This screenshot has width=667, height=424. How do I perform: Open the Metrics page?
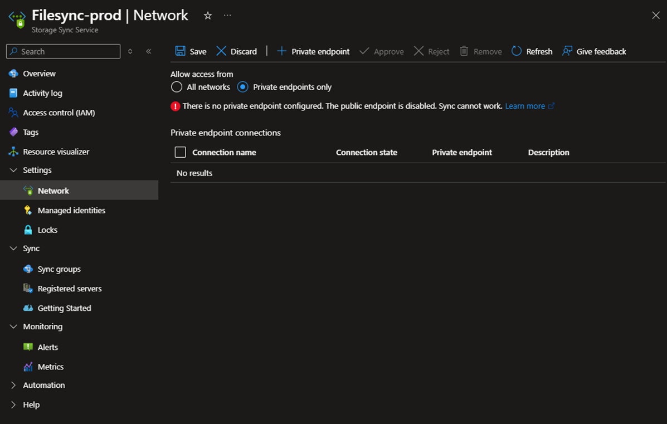(51, 367)
